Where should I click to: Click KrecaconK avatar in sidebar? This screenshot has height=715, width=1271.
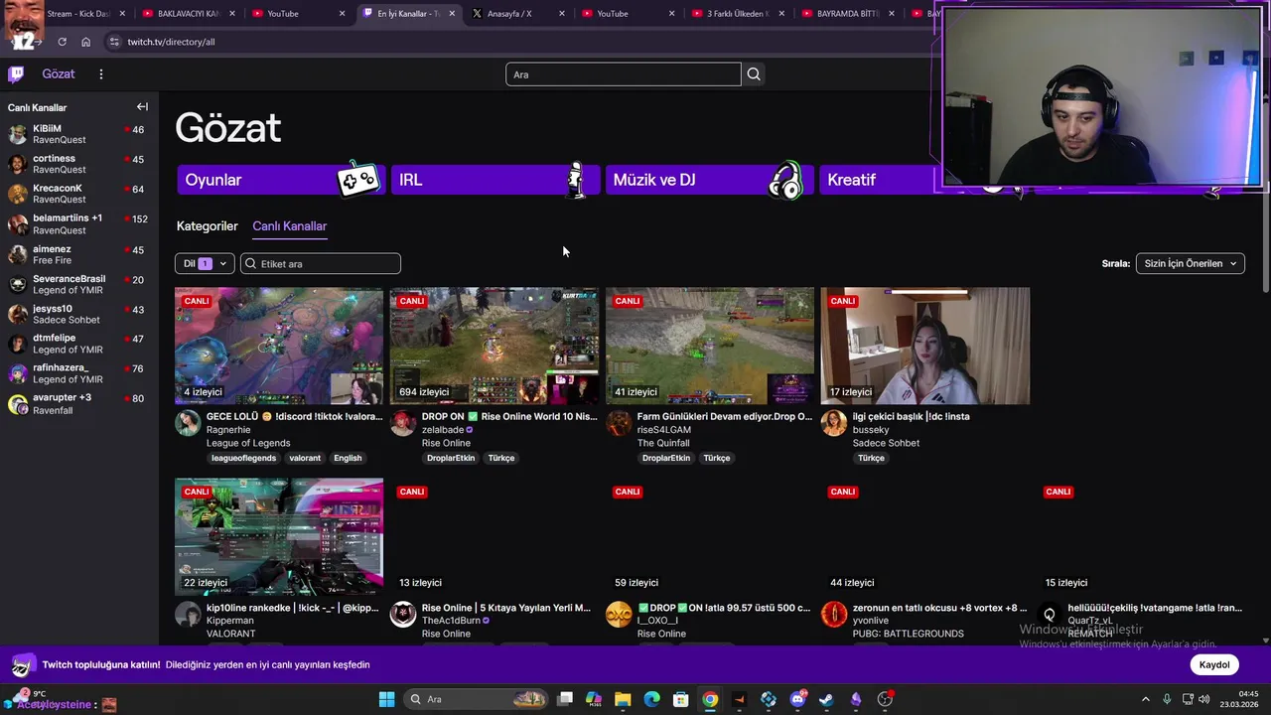tap(17, 194)
